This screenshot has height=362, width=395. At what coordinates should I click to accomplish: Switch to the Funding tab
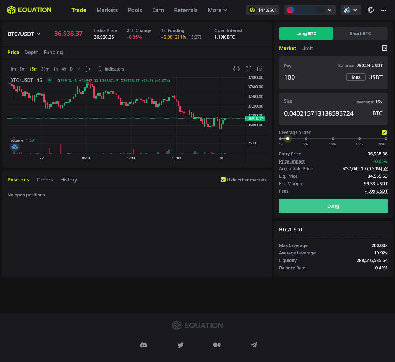(x=53, y=52)
